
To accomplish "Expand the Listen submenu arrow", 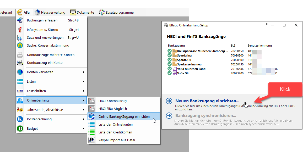I will [83, 82].
